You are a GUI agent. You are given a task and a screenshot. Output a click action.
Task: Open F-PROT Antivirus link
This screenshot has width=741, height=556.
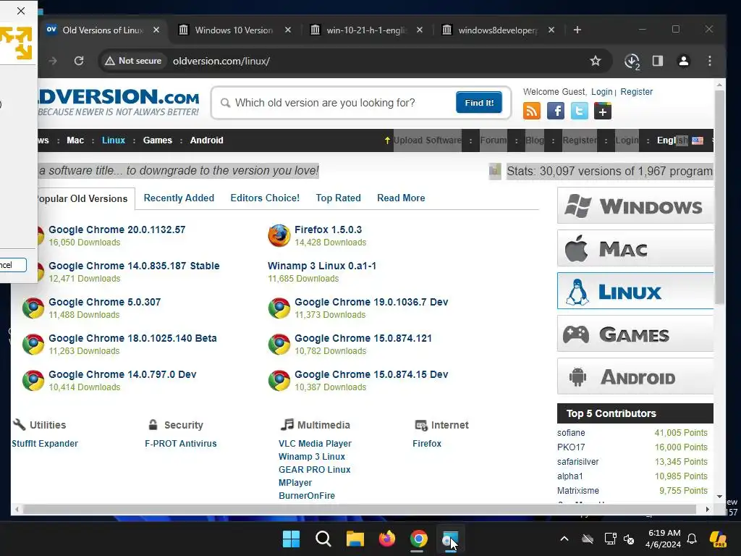point(180,444)
